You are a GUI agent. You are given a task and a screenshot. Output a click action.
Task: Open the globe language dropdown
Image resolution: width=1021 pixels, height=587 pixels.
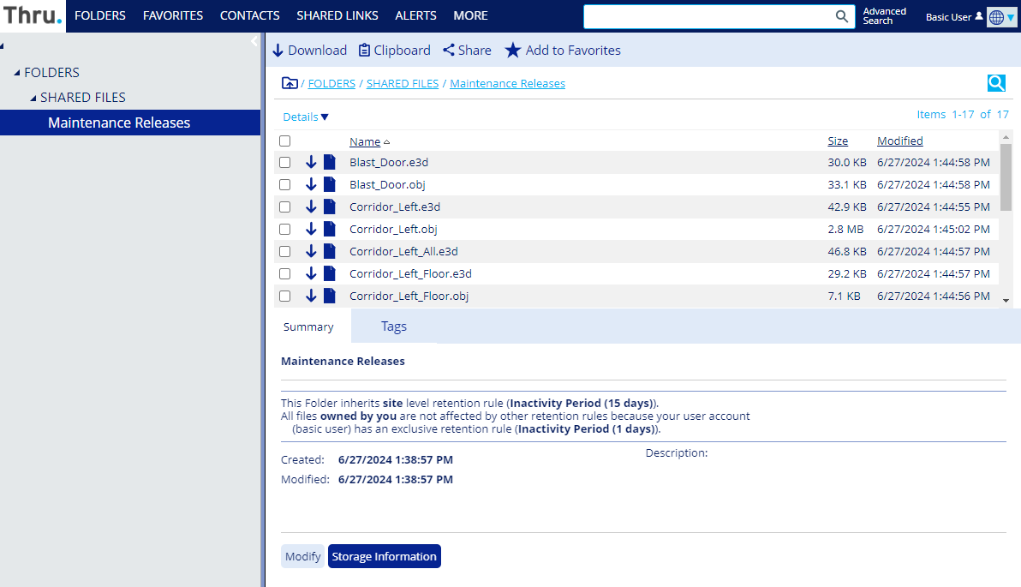(x=1001, y=17)
